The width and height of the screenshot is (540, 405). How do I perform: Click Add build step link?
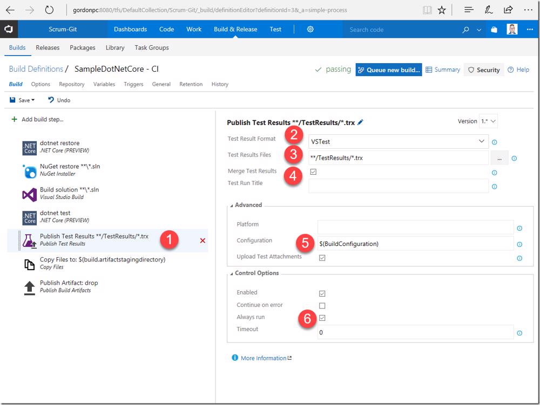click(38, 119)
